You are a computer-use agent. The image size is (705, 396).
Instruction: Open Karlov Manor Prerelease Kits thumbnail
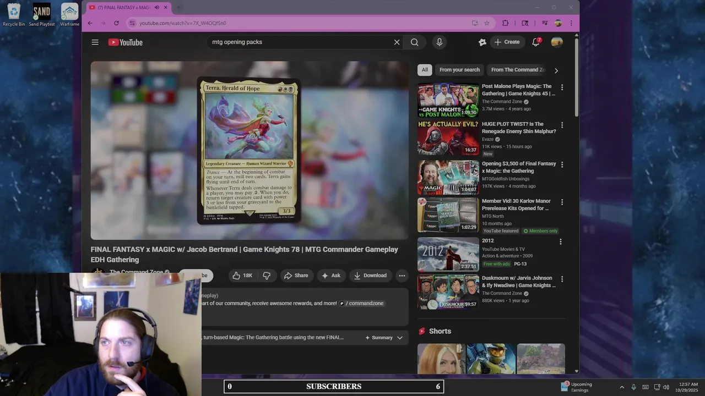(448, 215)
